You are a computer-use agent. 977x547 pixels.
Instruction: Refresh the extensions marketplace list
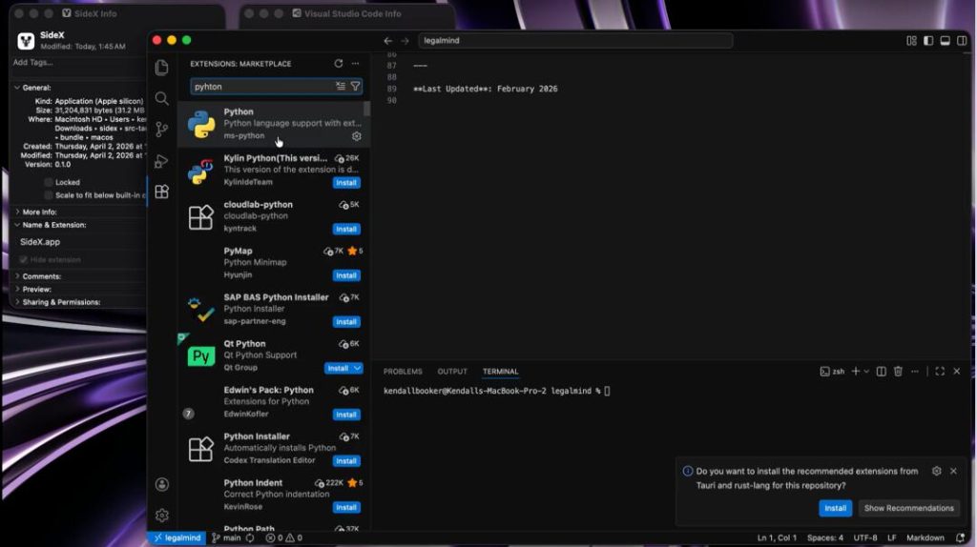[x=339, y=64]
